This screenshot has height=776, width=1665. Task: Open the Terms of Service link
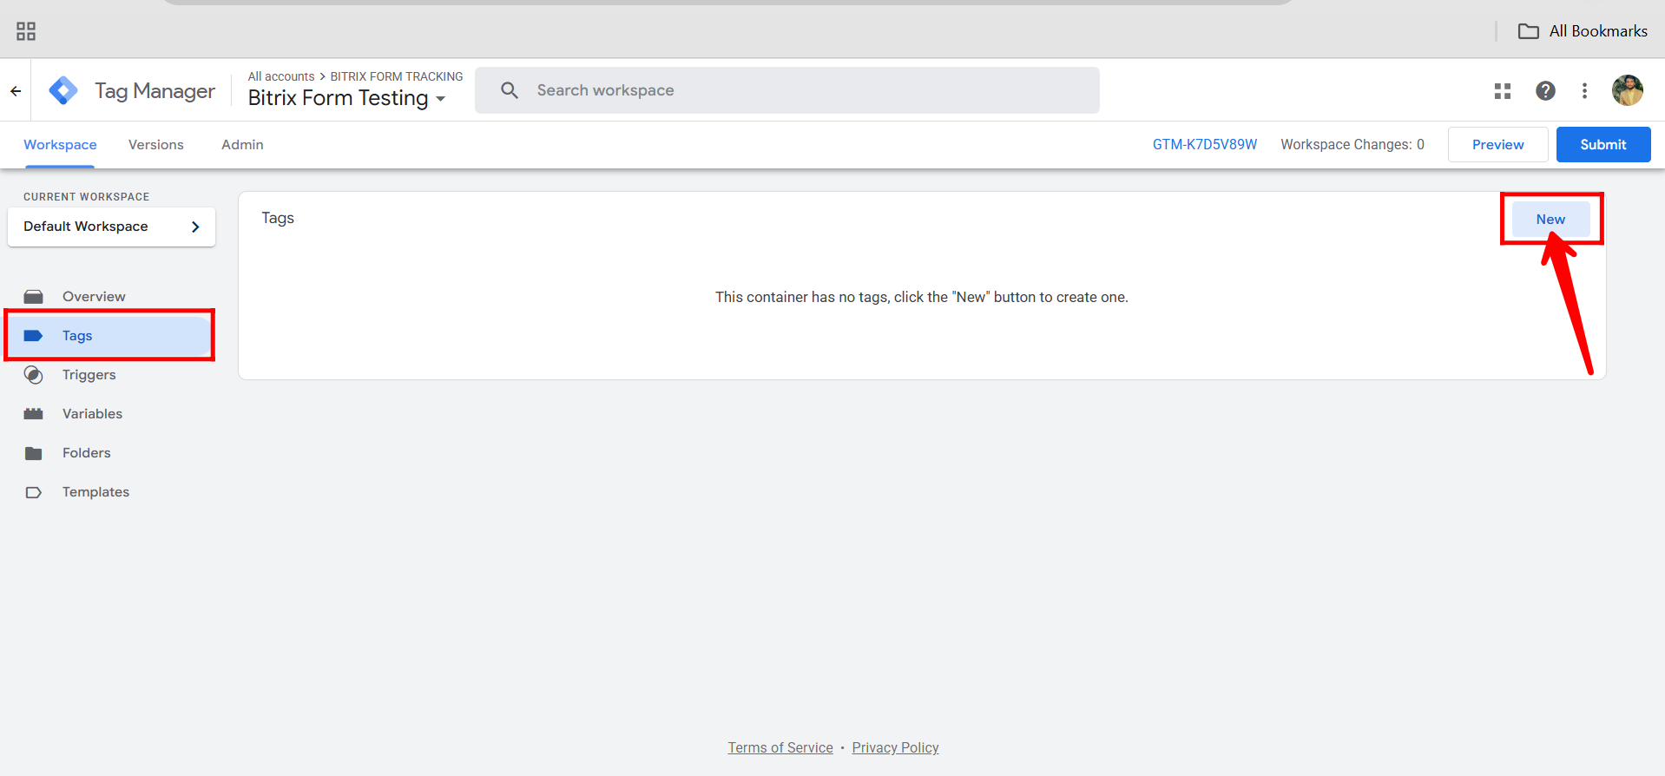point(780,747)
